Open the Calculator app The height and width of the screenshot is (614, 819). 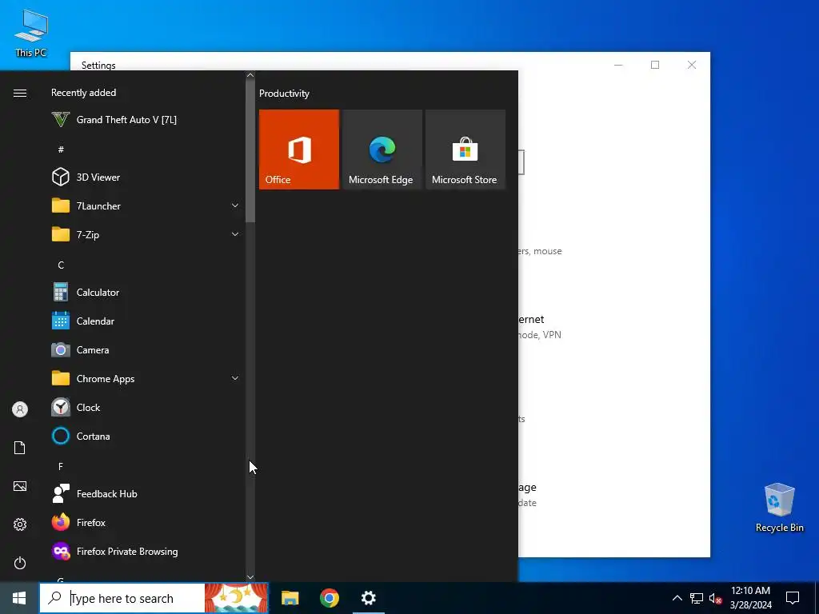tap(146, 293)
